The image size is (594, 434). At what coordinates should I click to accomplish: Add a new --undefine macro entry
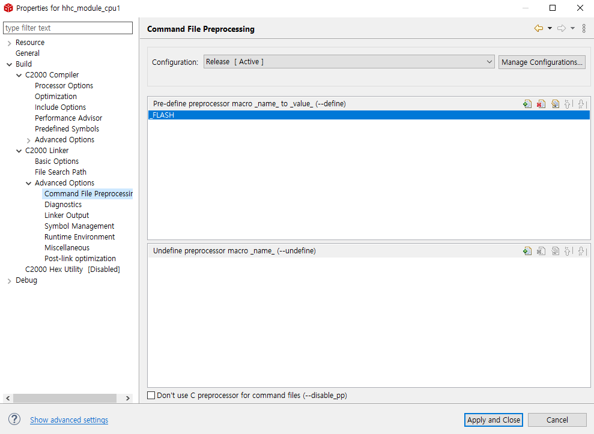(527, 251)
